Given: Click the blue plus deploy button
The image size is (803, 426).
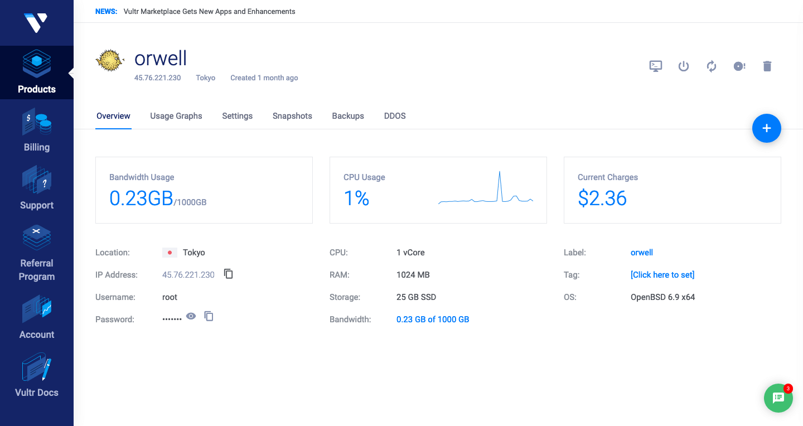Looking at the screenshot, I should click(x=767, y=128).
